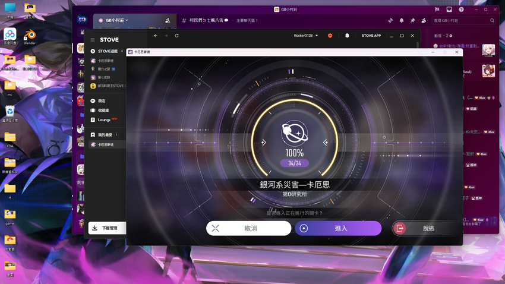Open the STOVE hamburger menu
Viewport: 505px width, 284px height.
coord(93,40)
